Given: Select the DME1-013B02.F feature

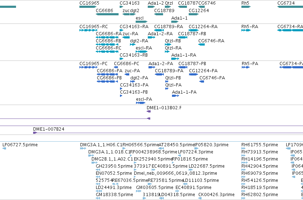Looking at the screenshot, I should tap(148, 111).
